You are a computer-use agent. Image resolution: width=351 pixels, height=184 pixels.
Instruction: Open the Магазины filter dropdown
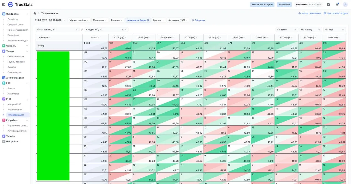pyautogui.click(x=100, y=20)
